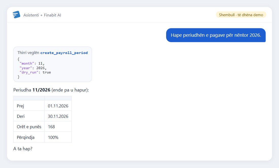Click the "Shembull · të dhëna demo" badge
The image size is (279, 168).
(x=241, y=15)
